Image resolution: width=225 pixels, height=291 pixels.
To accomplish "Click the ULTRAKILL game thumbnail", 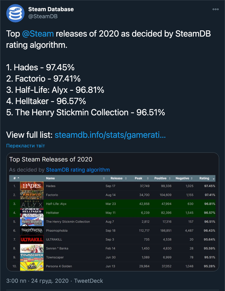I will coord(32,239).
